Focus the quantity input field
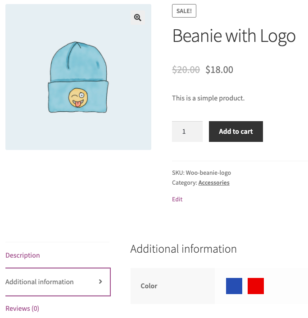This screenshot has width=308, height=318. pyautogui.click(x=187, y=132)
